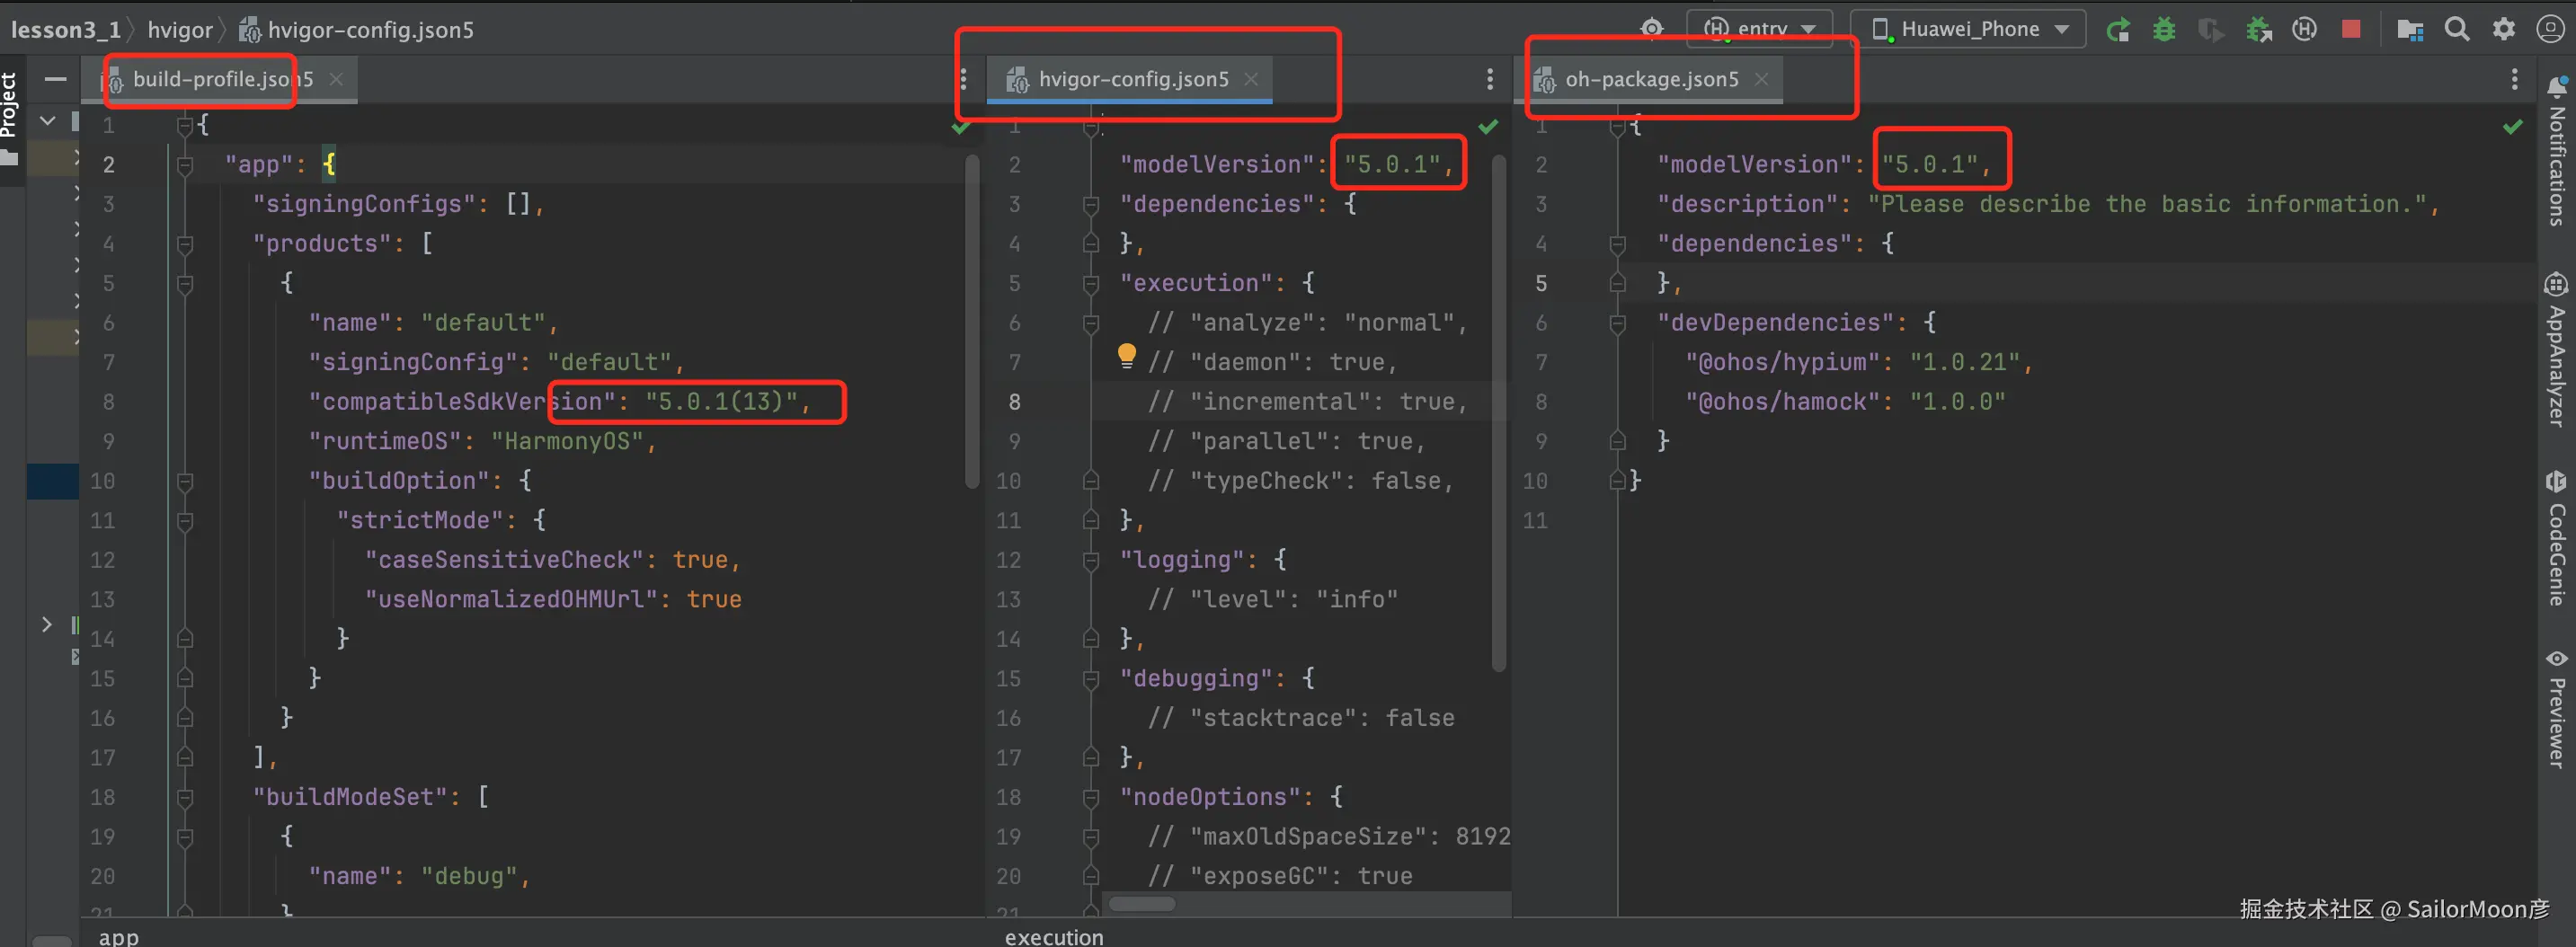Run the entry configuration

point(2117,30)
